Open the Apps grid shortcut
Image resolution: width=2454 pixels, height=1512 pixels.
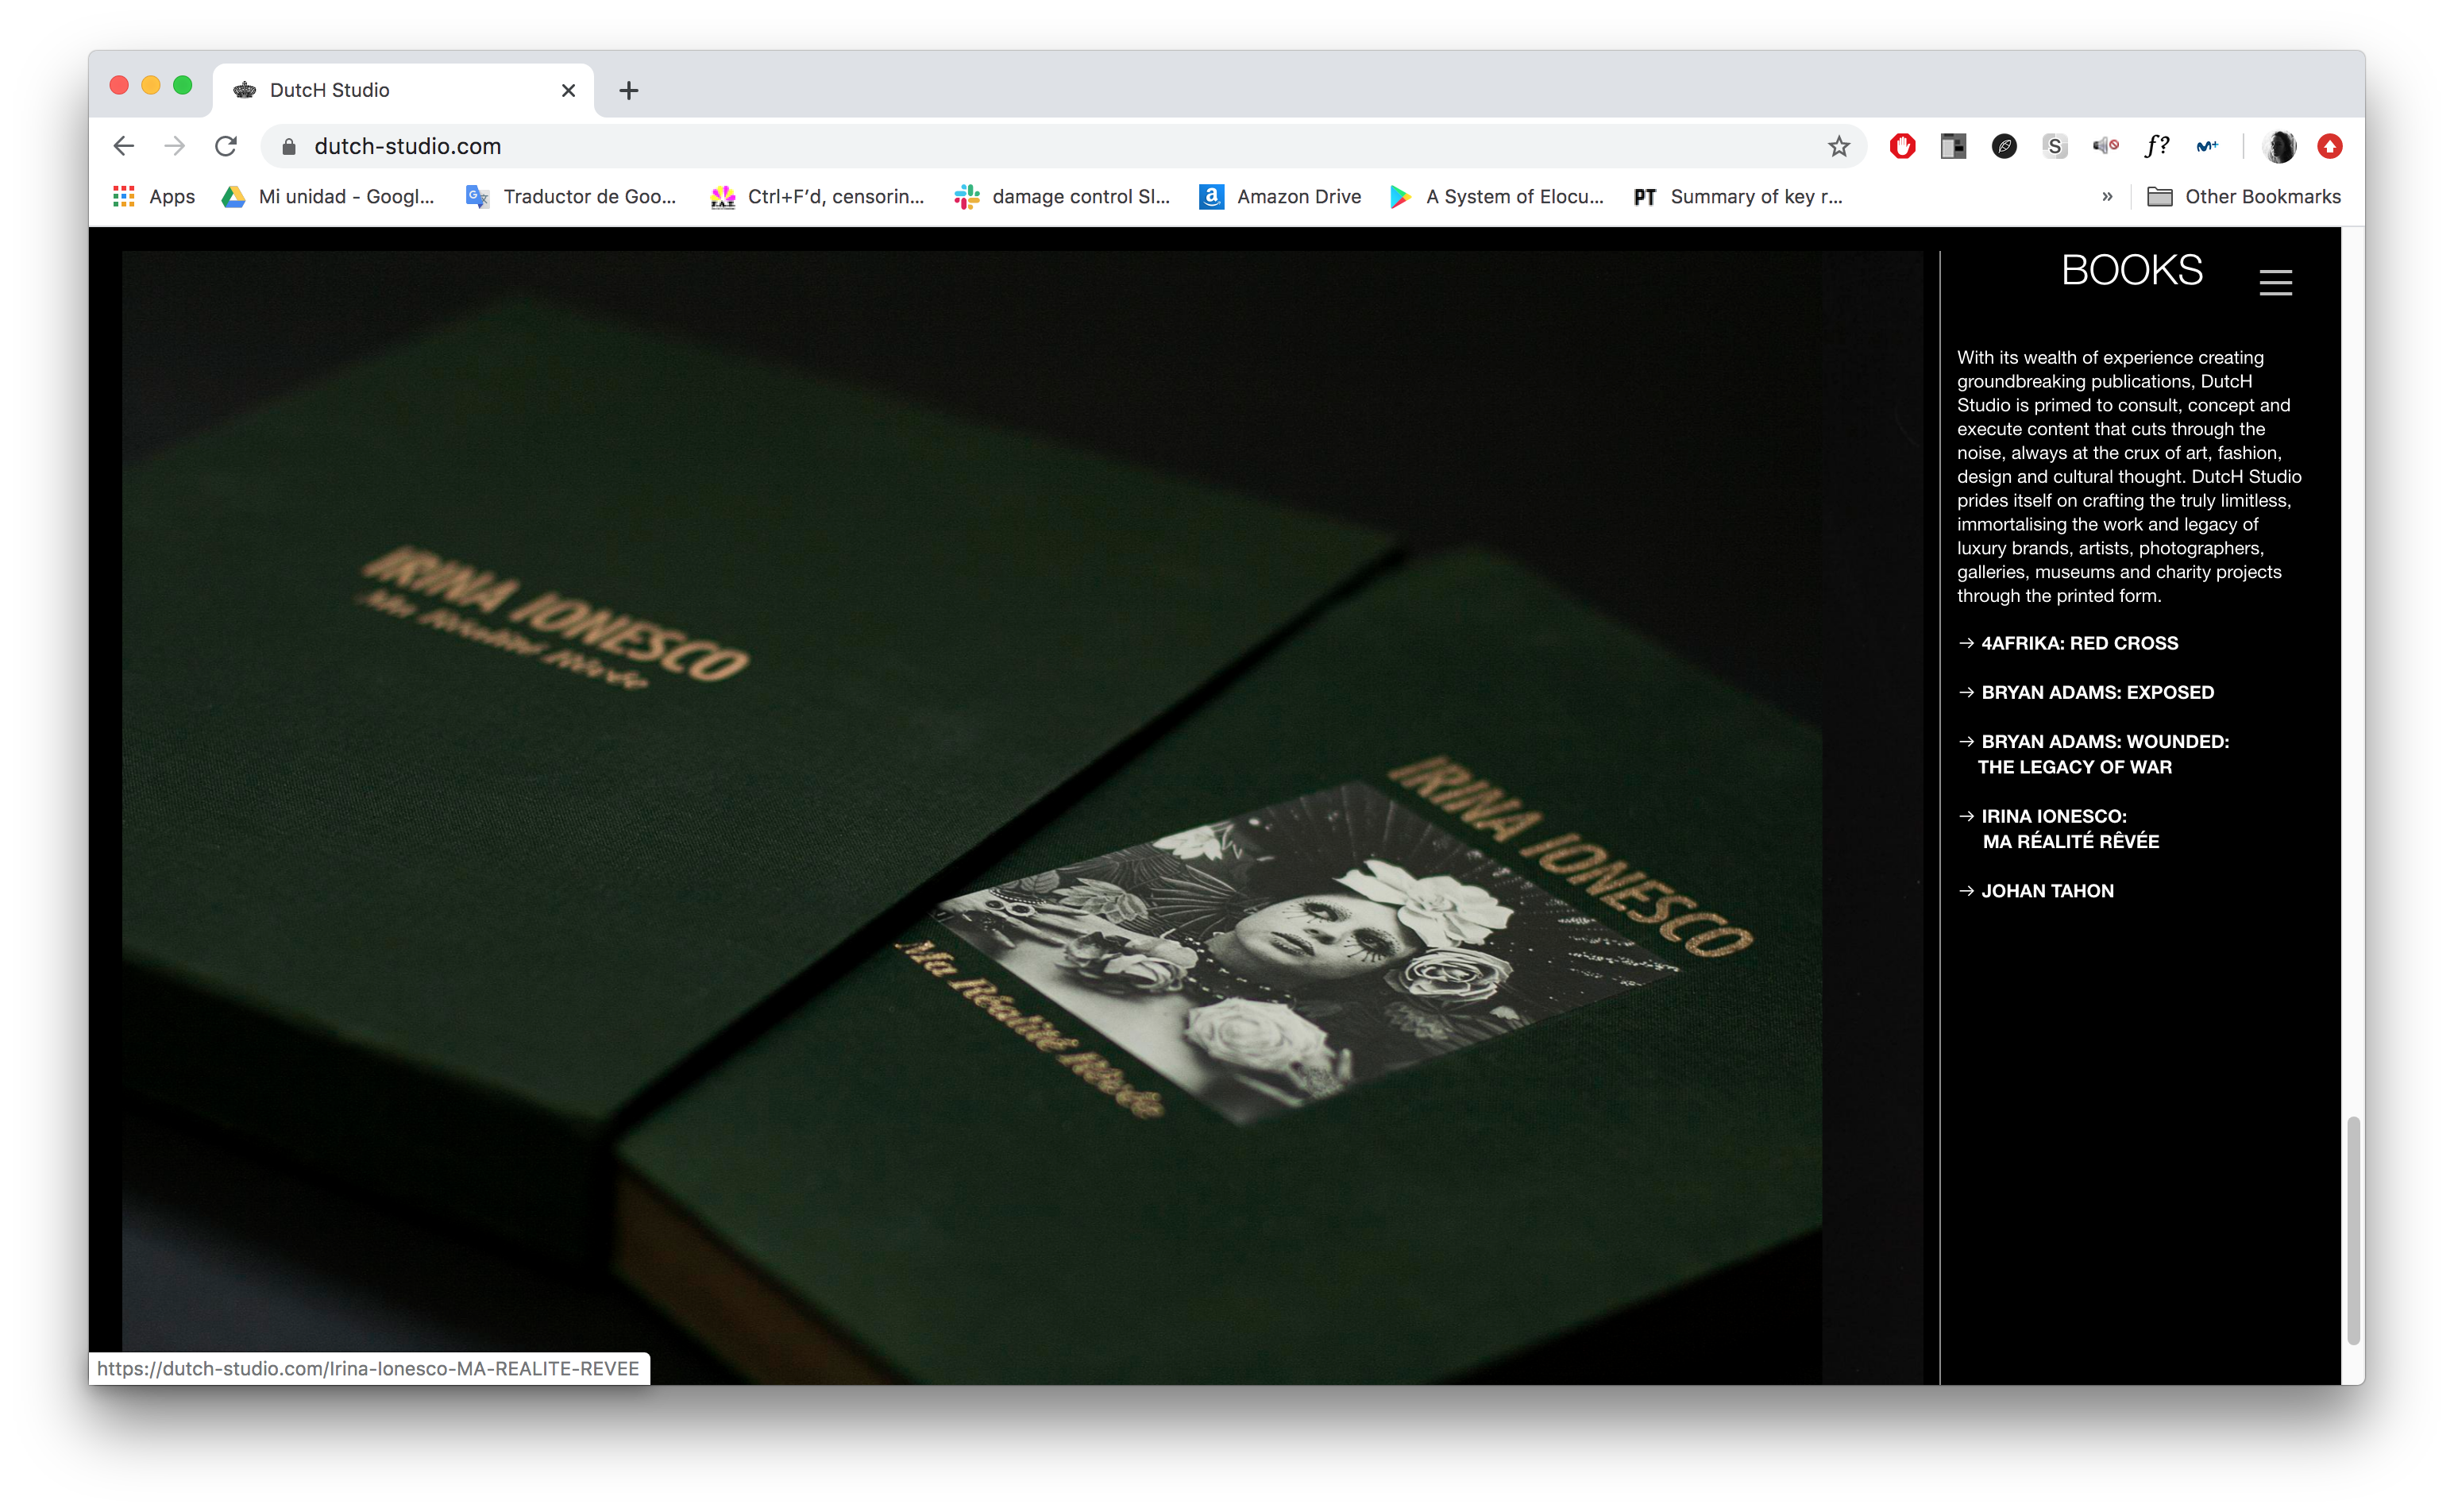click(154, 197)
